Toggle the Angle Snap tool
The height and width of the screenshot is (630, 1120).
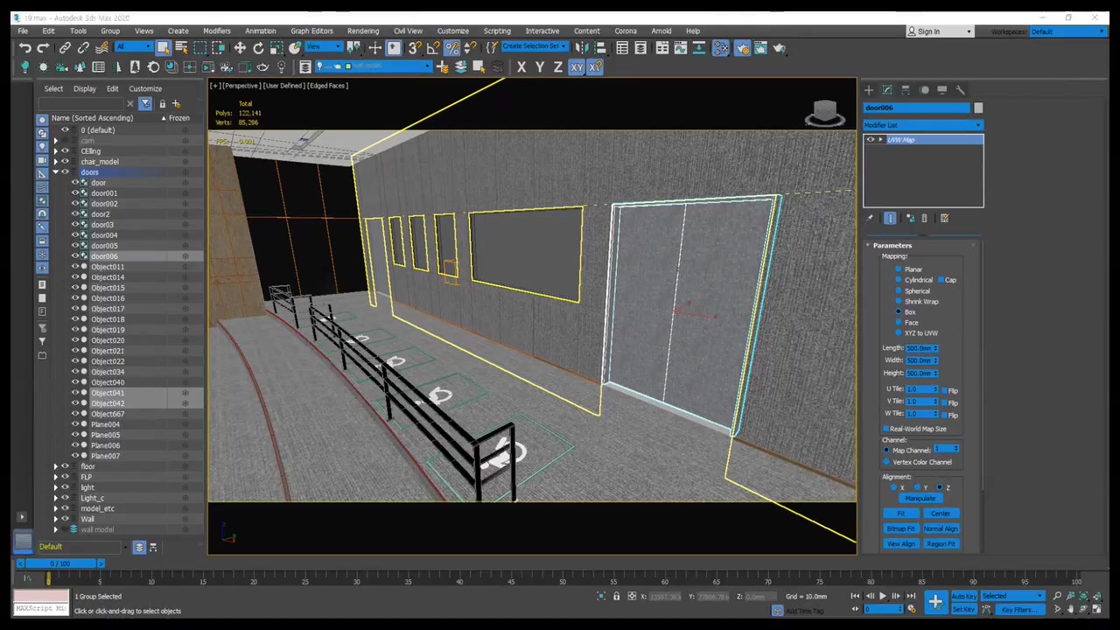tap(433, 48)
